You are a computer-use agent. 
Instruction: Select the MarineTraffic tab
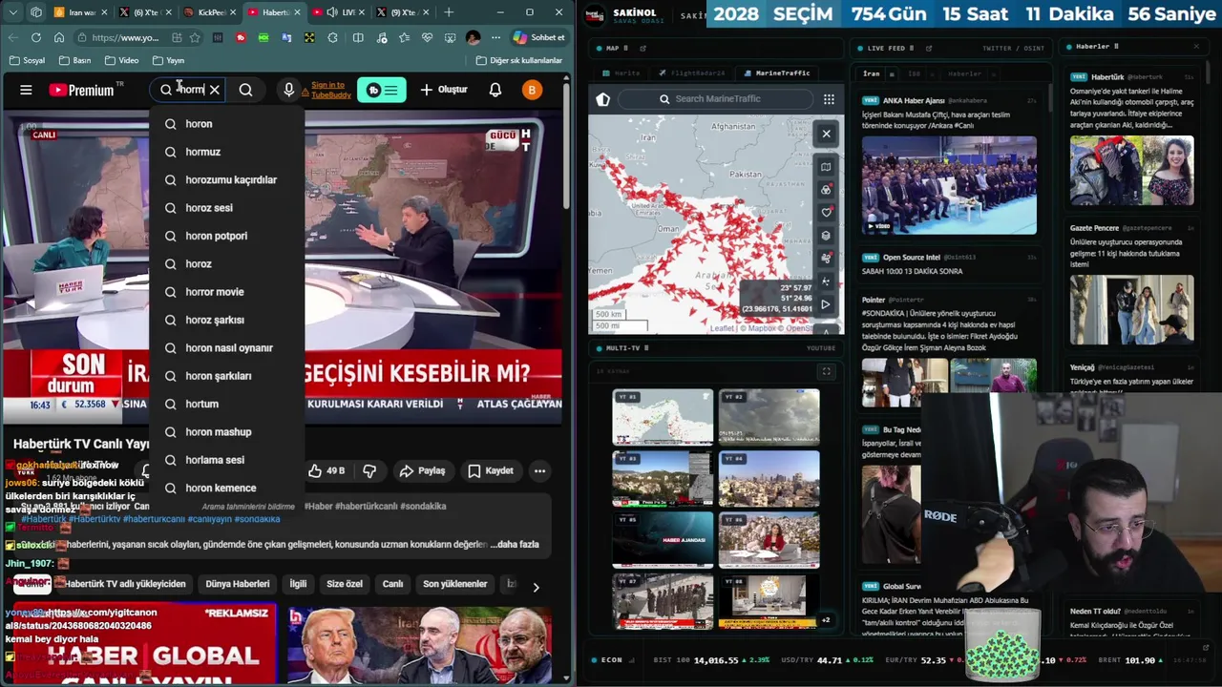[776, 73]
